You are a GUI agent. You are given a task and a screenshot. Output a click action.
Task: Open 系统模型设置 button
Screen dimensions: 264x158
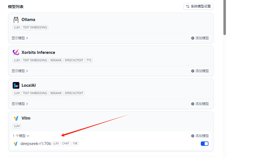tap(198, 6)
